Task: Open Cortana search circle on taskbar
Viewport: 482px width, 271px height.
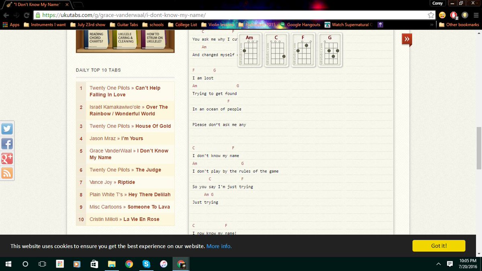Action: click(25, 264)
